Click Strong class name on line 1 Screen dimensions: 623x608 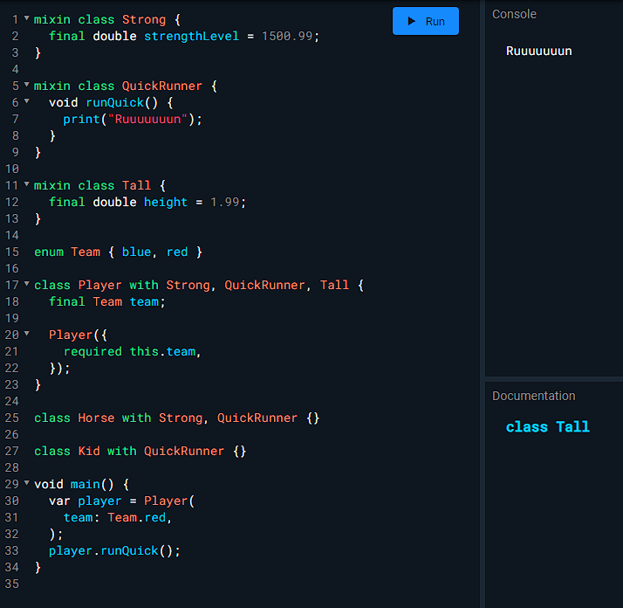(x=144, y=19)
